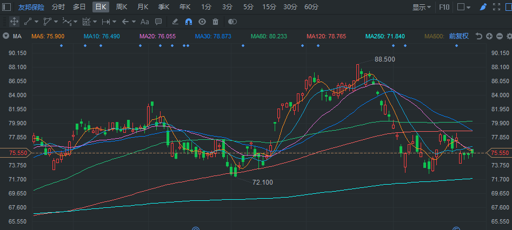Toggle the blue magnet snap mode
Image resolution: width=512 pixels, height=230 pixels.
coord(189,22)
